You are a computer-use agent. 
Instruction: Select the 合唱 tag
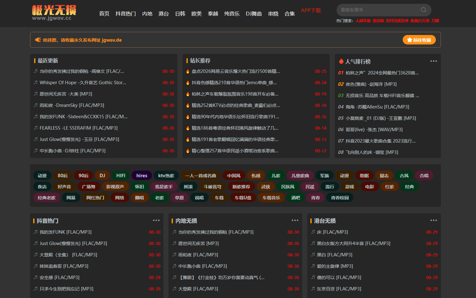coord(424,175)
